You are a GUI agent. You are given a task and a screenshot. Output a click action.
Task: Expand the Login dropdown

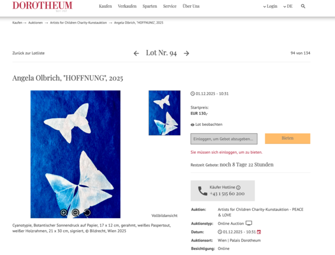(270, 6)
